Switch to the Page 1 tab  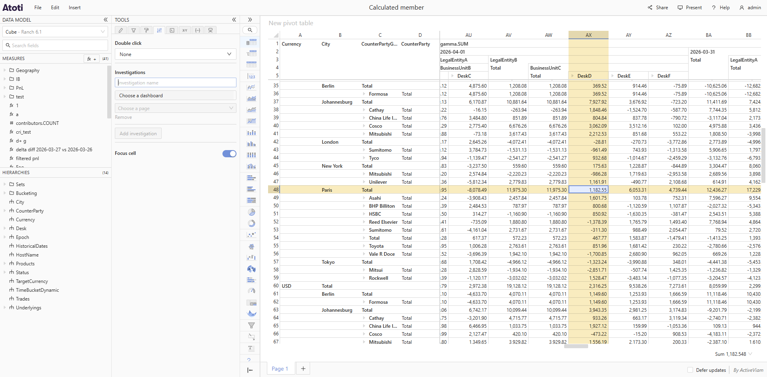[280, 369]
